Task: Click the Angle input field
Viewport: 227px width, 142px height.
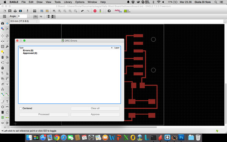Action: 22,16
